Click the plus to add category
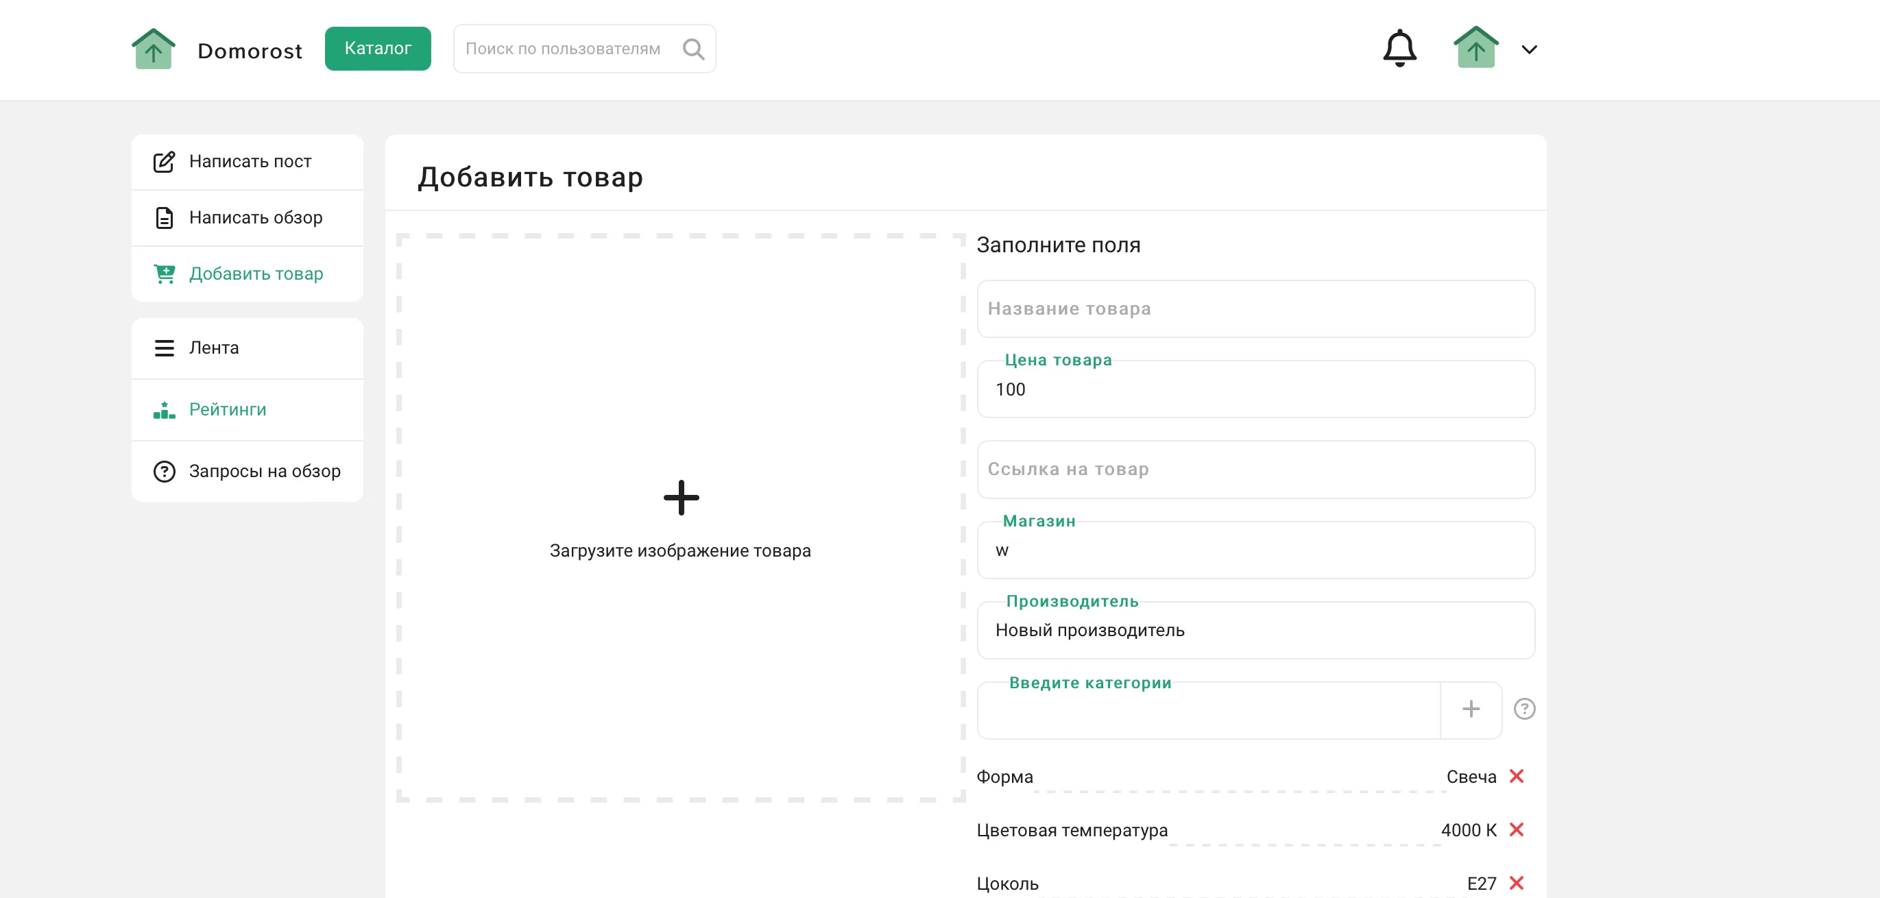Viewport: 1880px width, 898px height. pos(1471,709)
